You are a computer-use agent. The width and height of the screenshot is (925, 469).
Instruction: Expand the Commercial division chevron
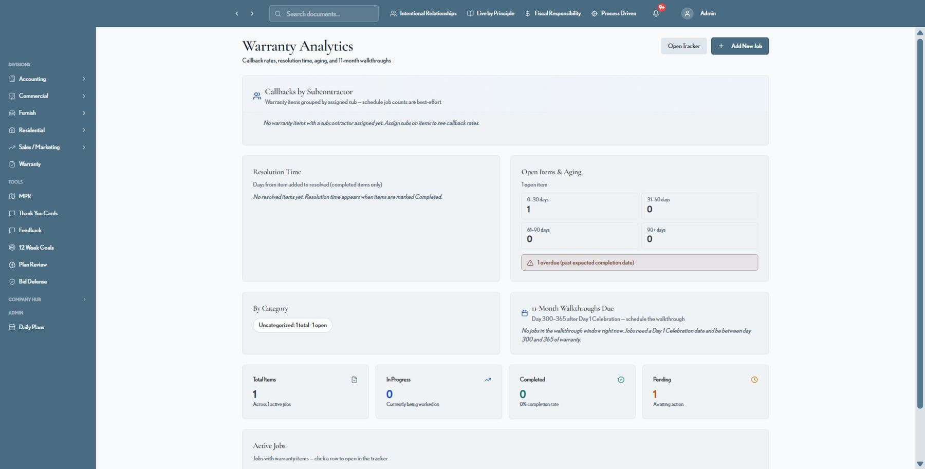[x=84, y=96]
